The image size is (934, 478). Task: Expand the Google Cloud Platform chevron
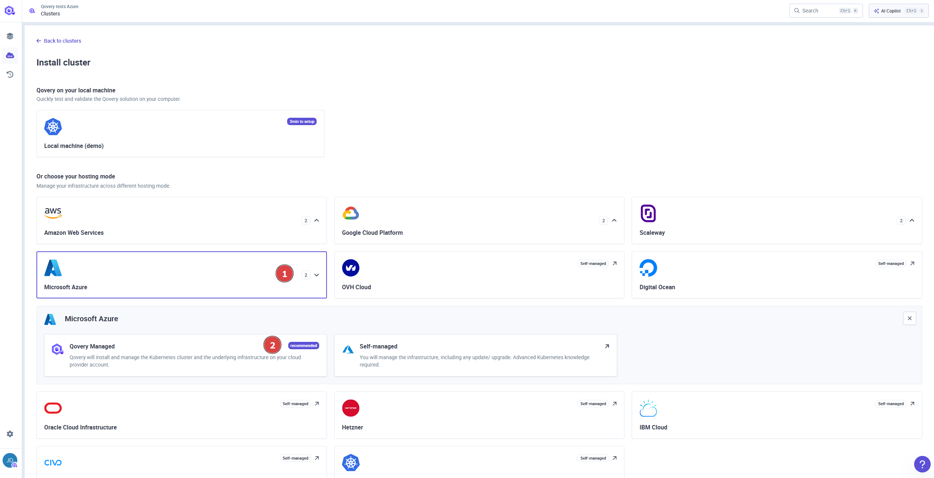pyautogui.click(x=614, y=220)
